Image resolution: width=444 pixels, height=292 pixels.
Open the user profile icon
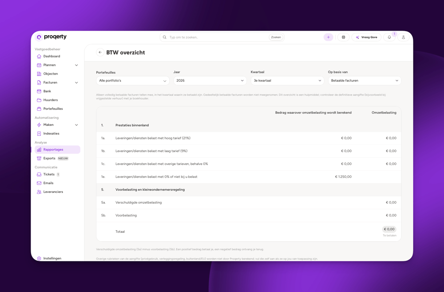[x=403, y=37]
